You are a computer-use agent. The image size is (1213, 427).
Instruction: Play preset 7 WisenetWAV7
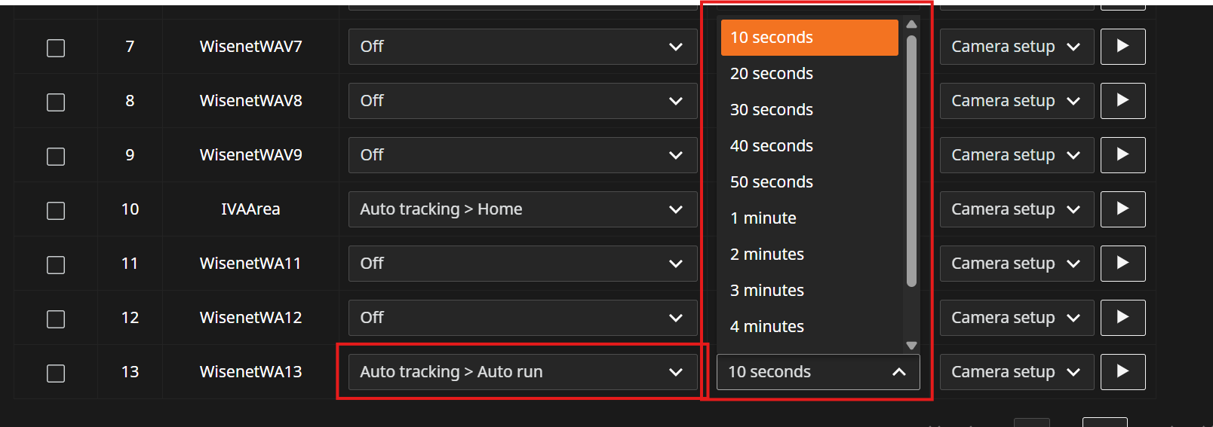coord(1122,47)
